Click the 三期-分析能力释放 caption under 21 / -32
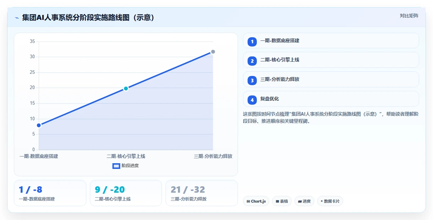The height and width of the screenshot is (220, 433). pyautogui.click(x=189, y=199)
